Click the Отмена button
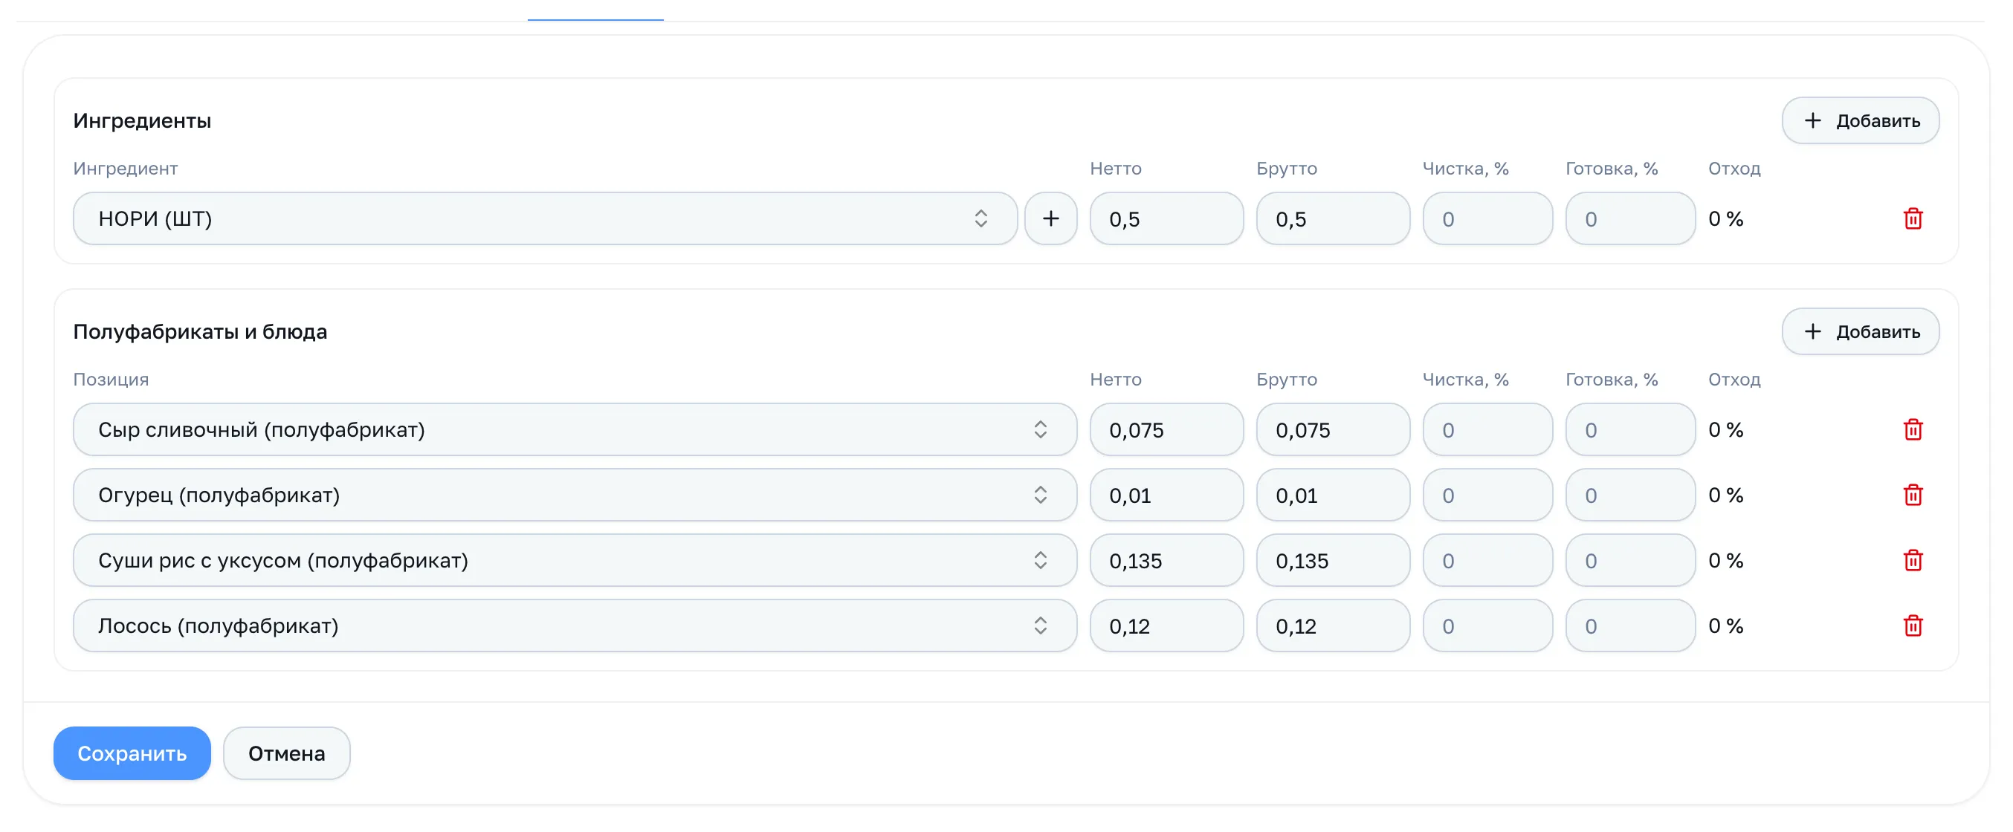The image size is (2013, 832). (x=287, y=753)
